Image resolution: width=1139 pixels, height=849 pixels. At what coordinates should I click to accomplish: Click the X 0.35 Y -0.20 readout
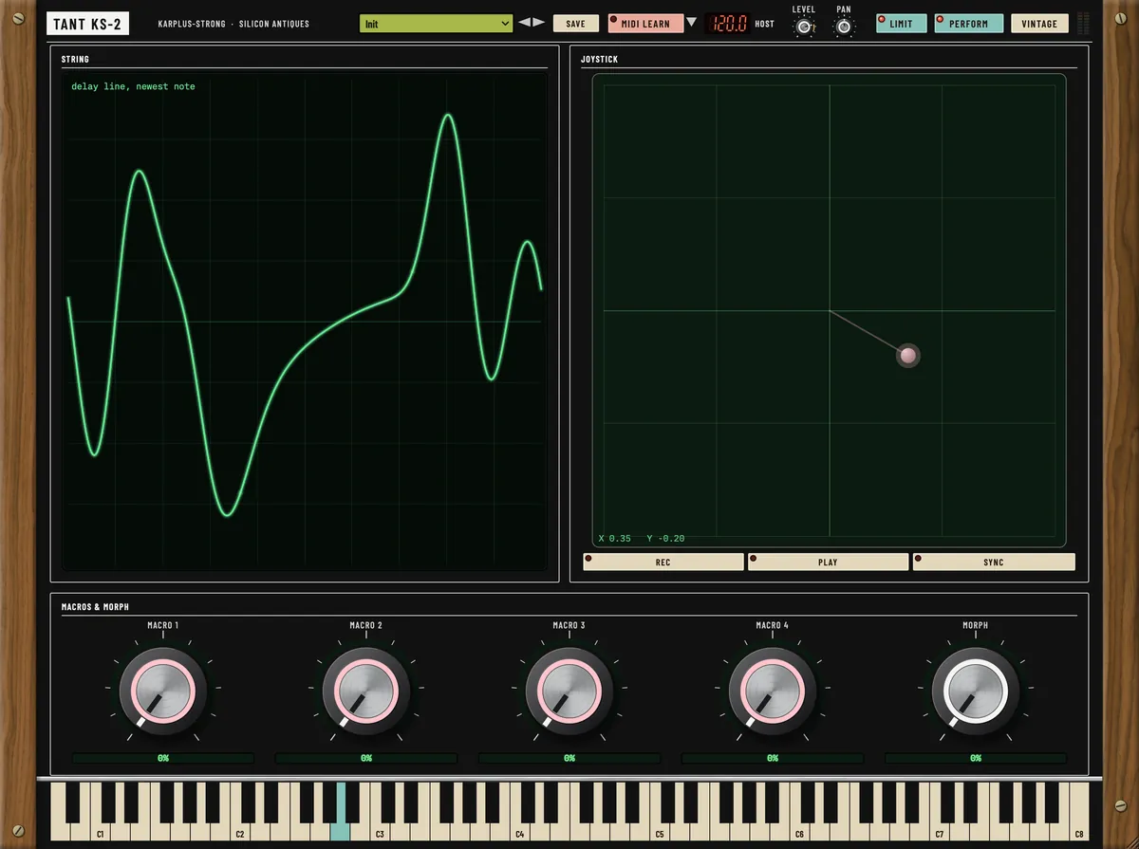tap(642, 539)
